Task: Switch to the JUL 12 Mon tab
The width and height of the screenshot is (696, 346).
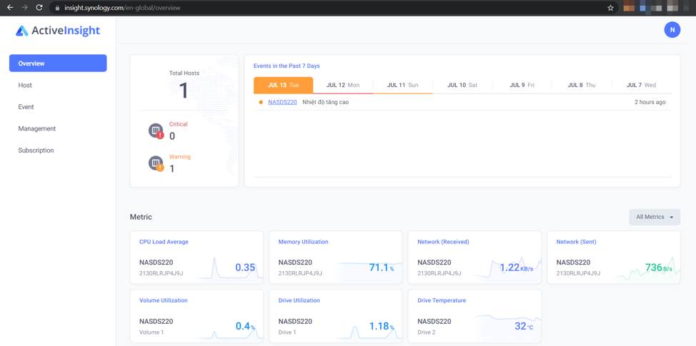Action: (x=343, y=85)
